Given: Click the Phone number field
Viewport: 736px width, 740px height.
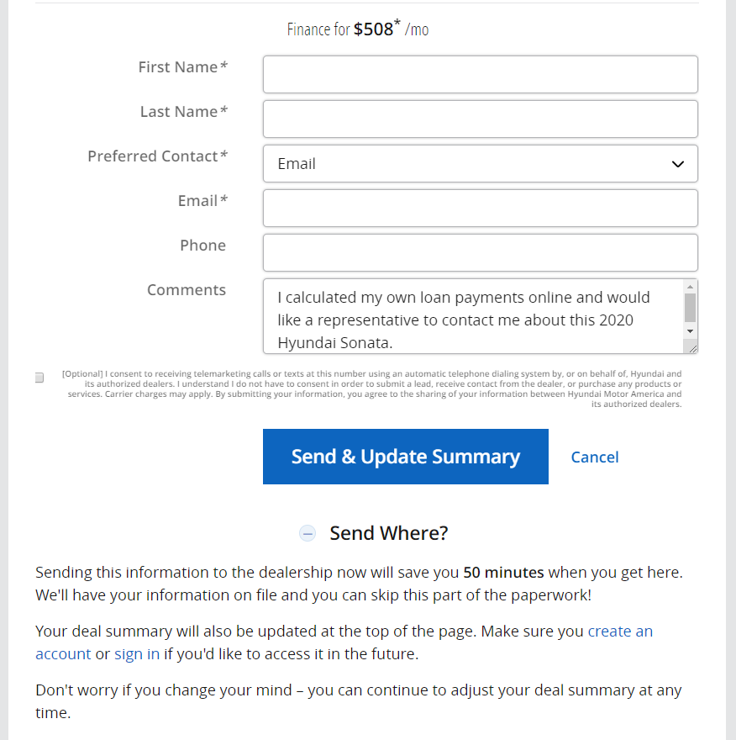Looking at the screenshot, I should pos(480,253).
